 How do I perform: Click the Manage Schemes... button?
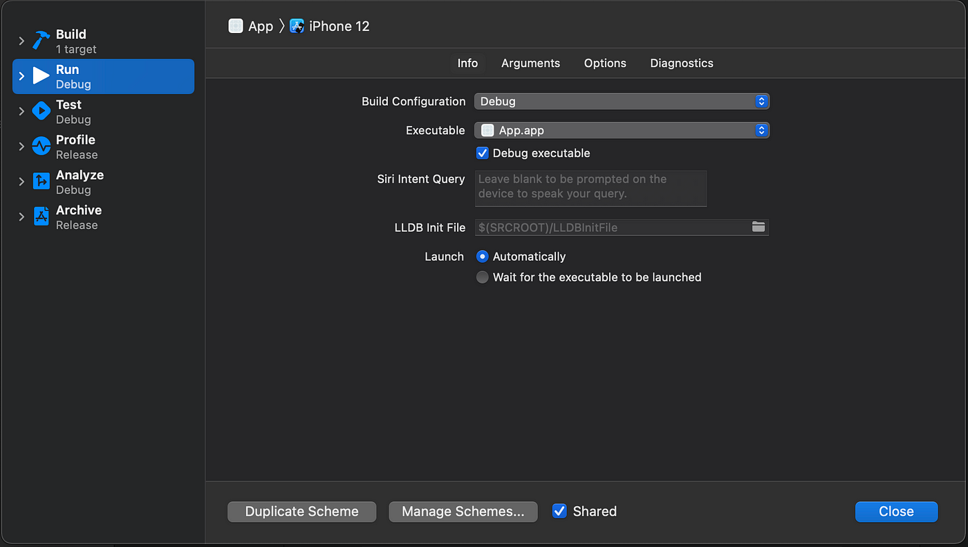click(463, 512)
